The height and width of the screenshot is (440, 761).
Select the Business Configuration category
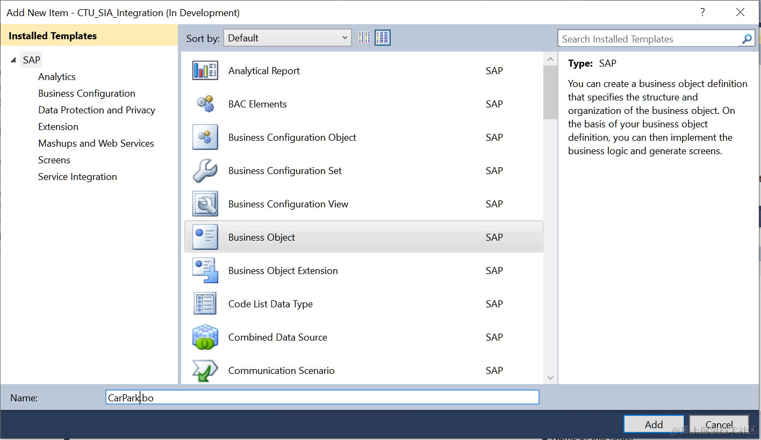(x=87, y=93)
